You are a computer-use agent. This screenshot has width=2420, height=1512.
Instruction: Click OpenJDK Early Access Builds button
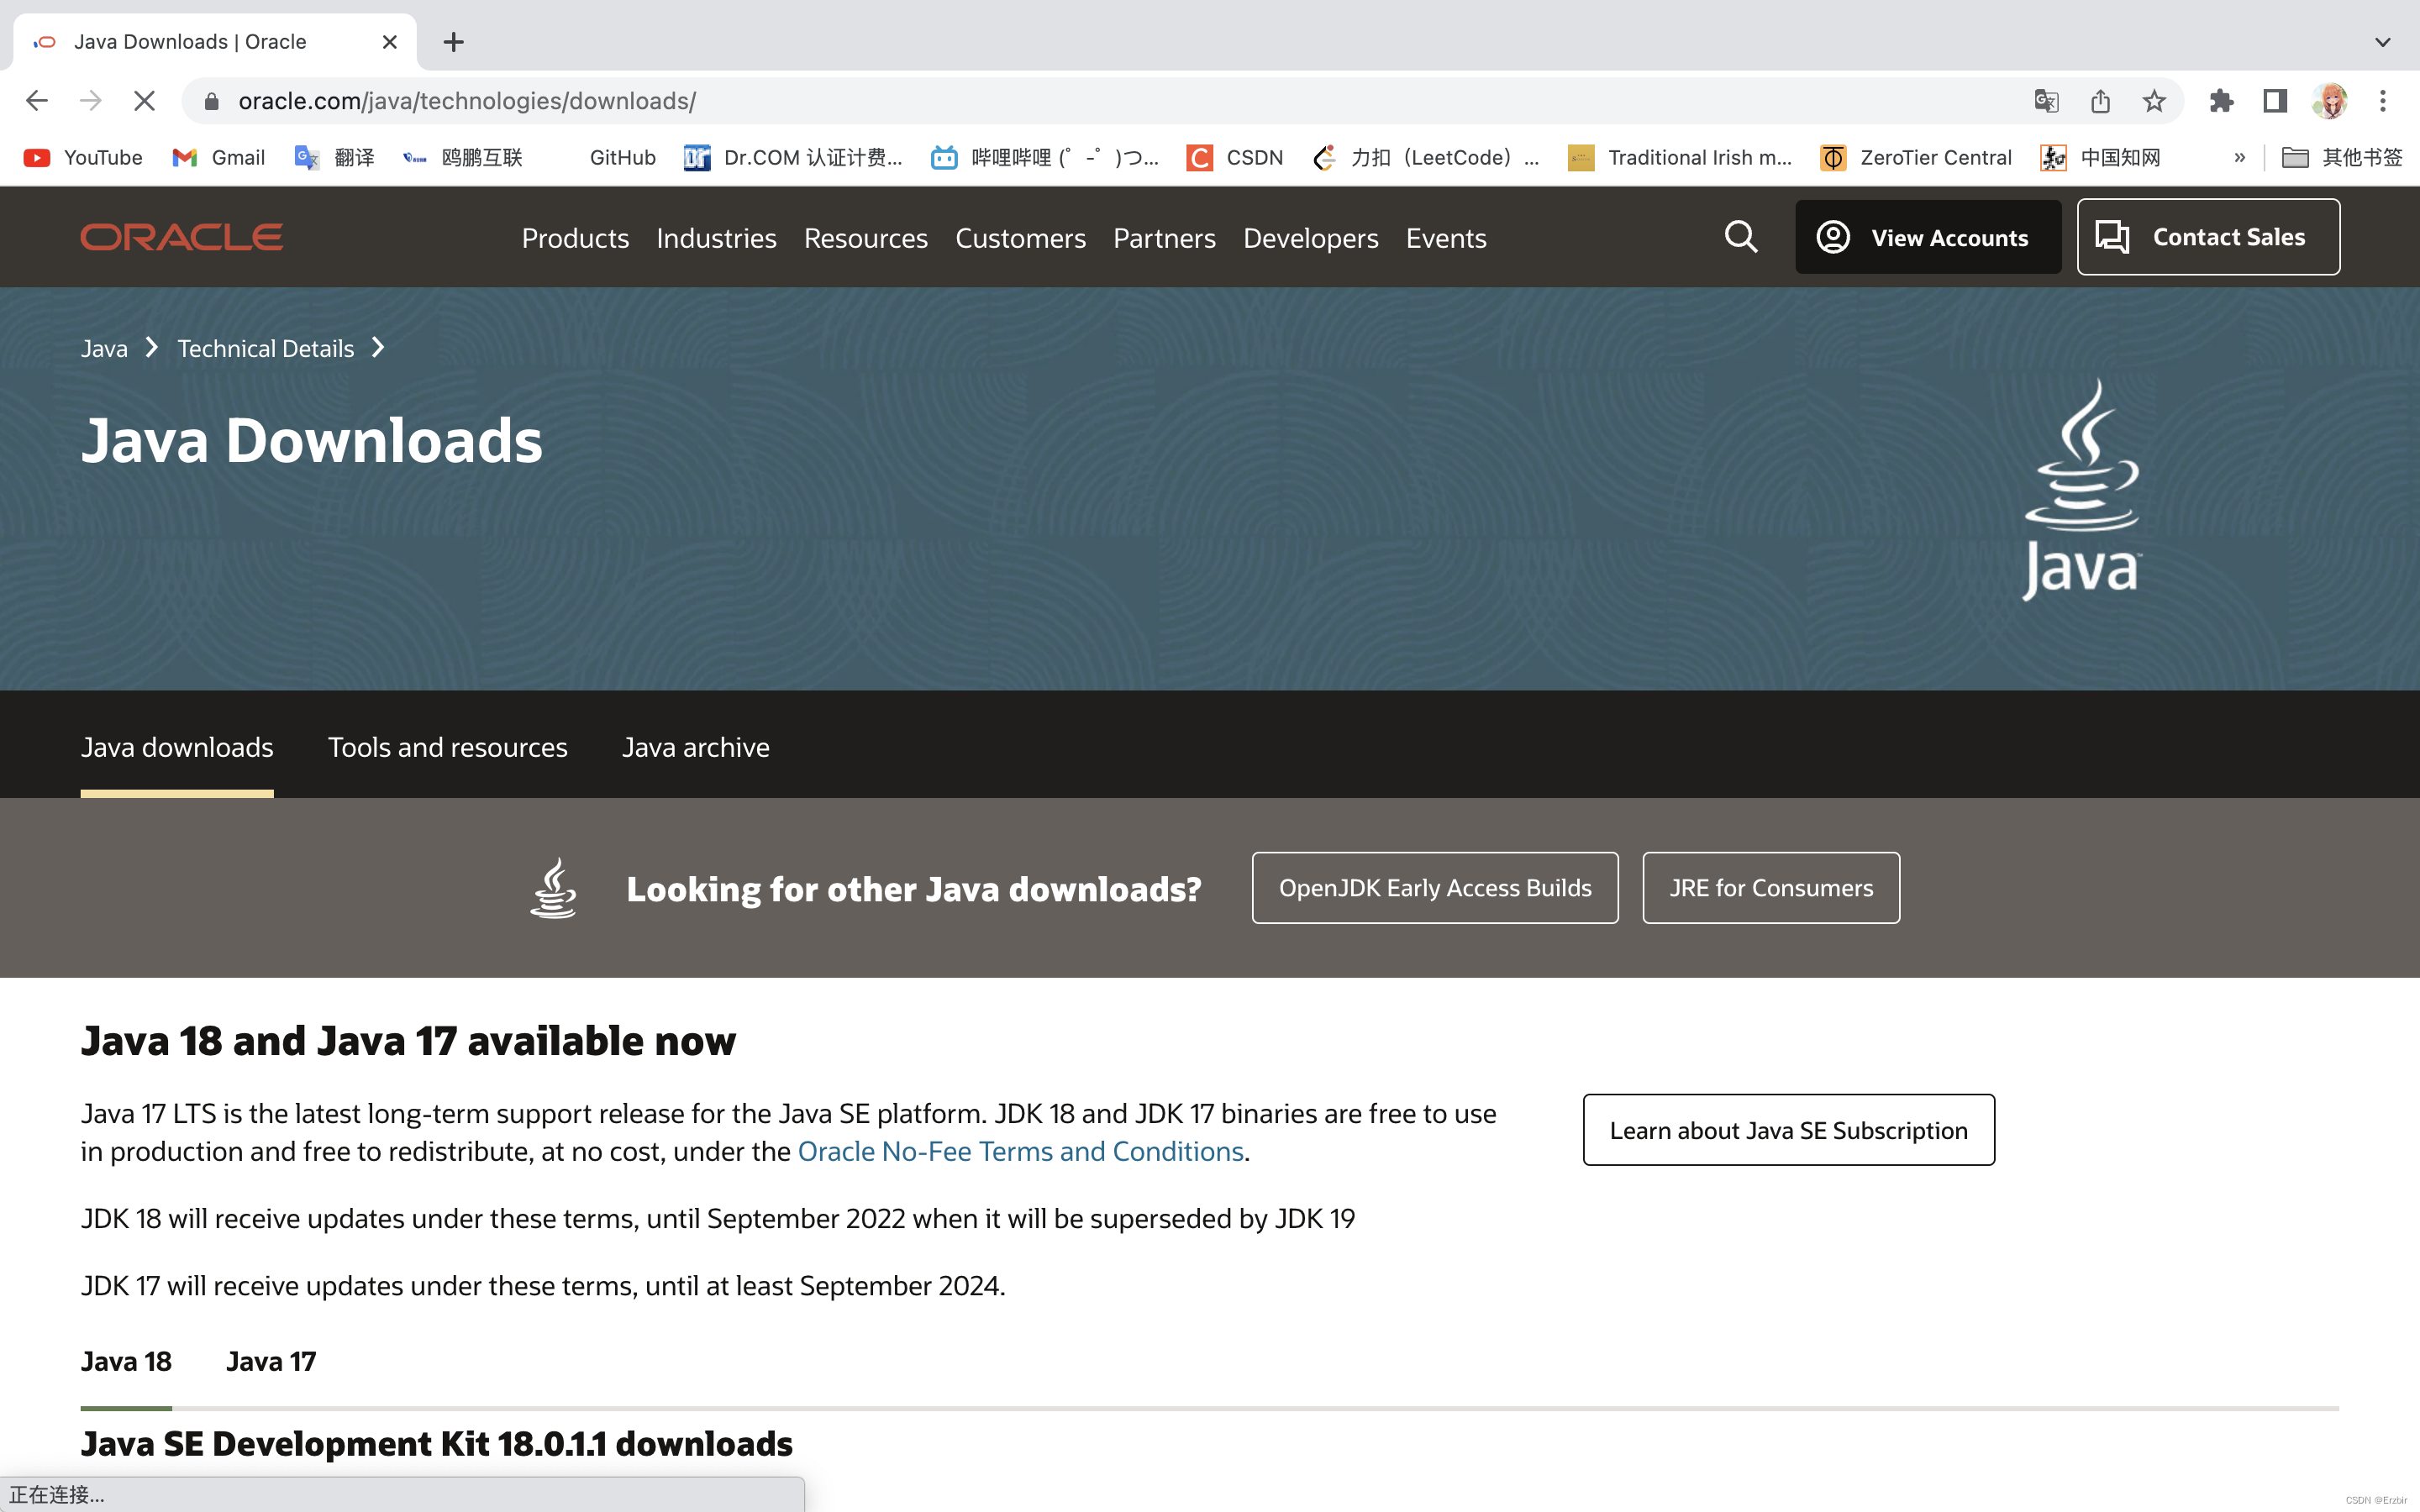[1435, 888]
